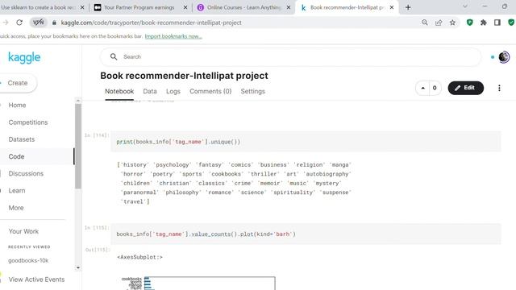516x290 pixels.
Task: Open the Comments (0) tab
Action: click(x=210, y=91)
